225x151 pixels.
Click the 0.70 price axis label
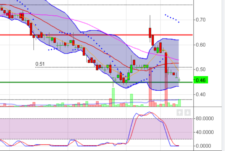click(x=200, y=20)
